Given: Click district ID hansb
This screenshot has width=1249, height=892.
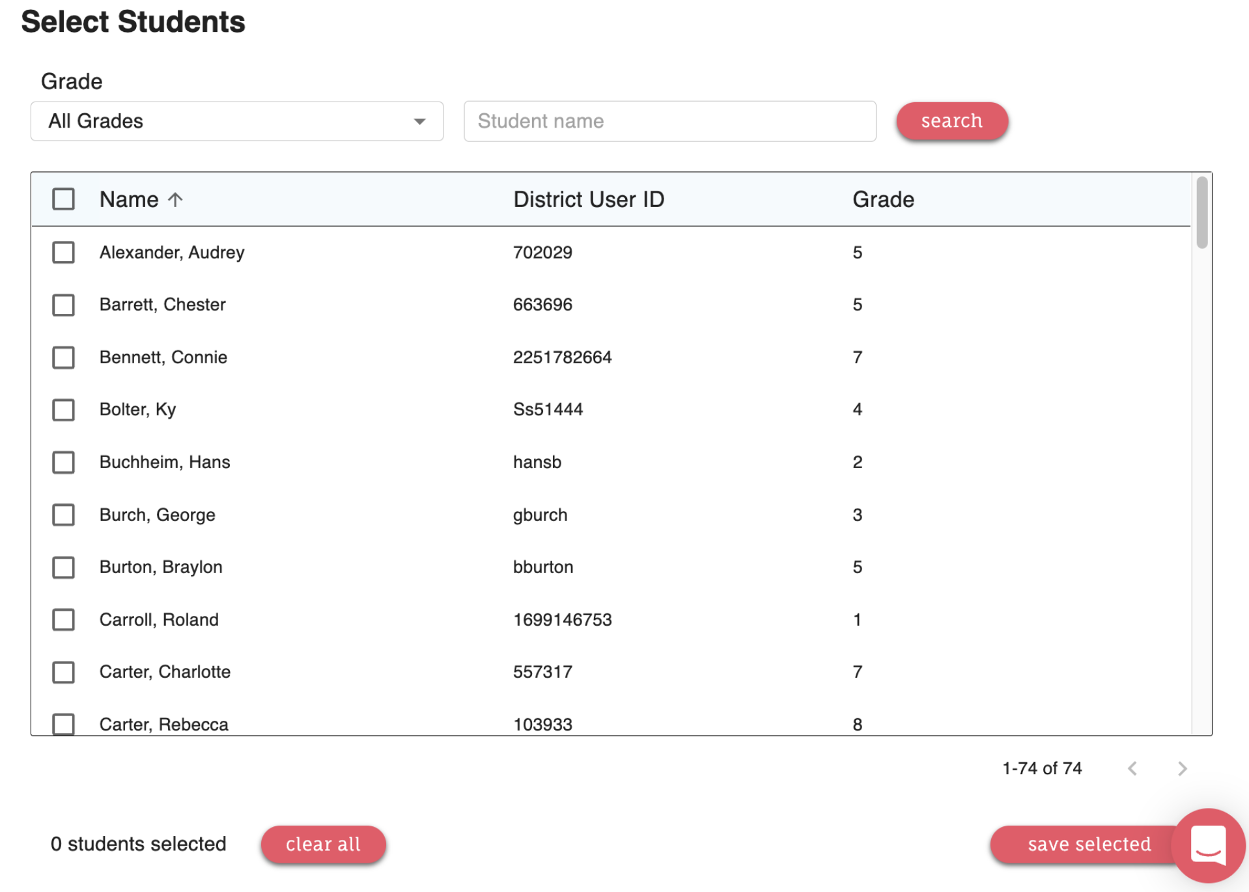Looking at the screenshot, I should click(x=537, y=462).
